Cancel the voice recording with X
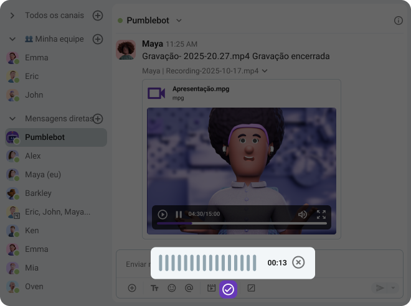The width and height of the screenshot is (411, 306). 298,262
